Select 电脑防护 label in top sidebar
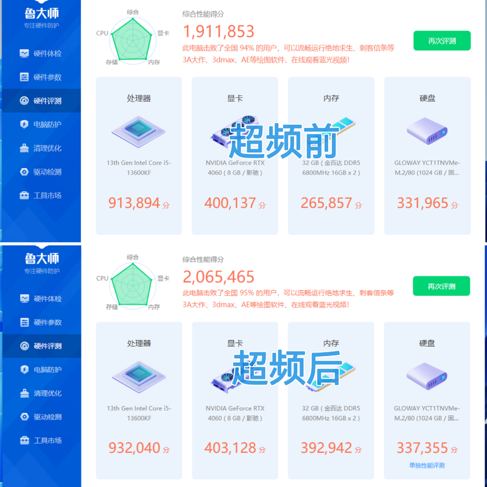The width and height of the screenshot is (487, 487). click(47, 124)
